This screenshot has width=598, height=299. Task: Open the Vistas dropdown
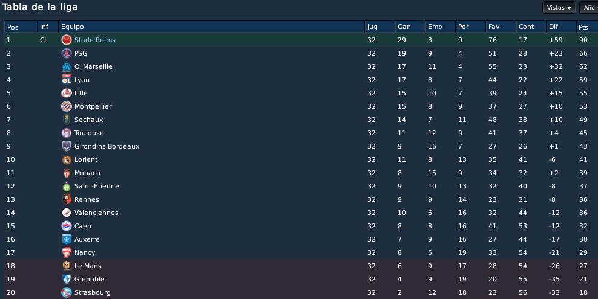[x=559, y=8]
